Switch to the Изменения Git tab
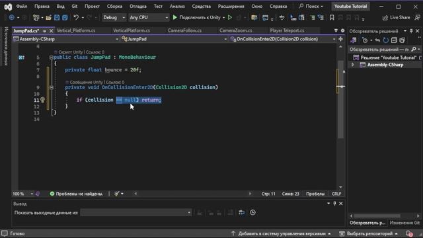The image size is (423, 238). tap(404, 223)
